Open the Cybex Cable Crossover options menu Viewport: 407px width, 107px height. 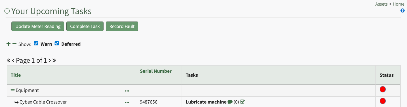pyautogui.click(x=127, y=102)
